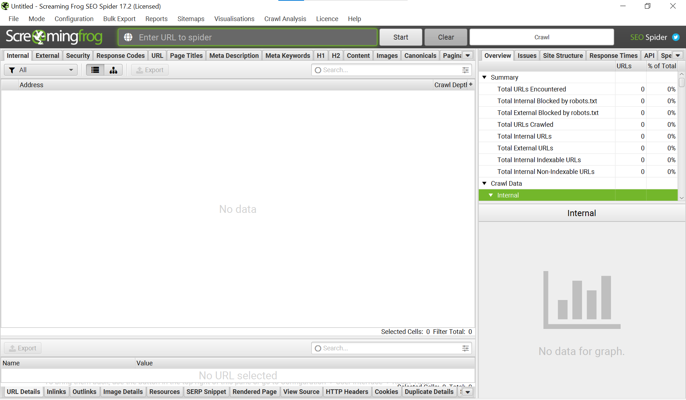
Task: Add column with the plus icon
Action: 471,85
